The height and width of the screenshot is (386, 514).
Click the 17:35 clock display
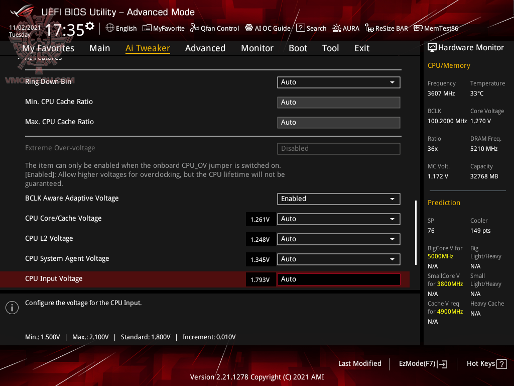point(65,30)
